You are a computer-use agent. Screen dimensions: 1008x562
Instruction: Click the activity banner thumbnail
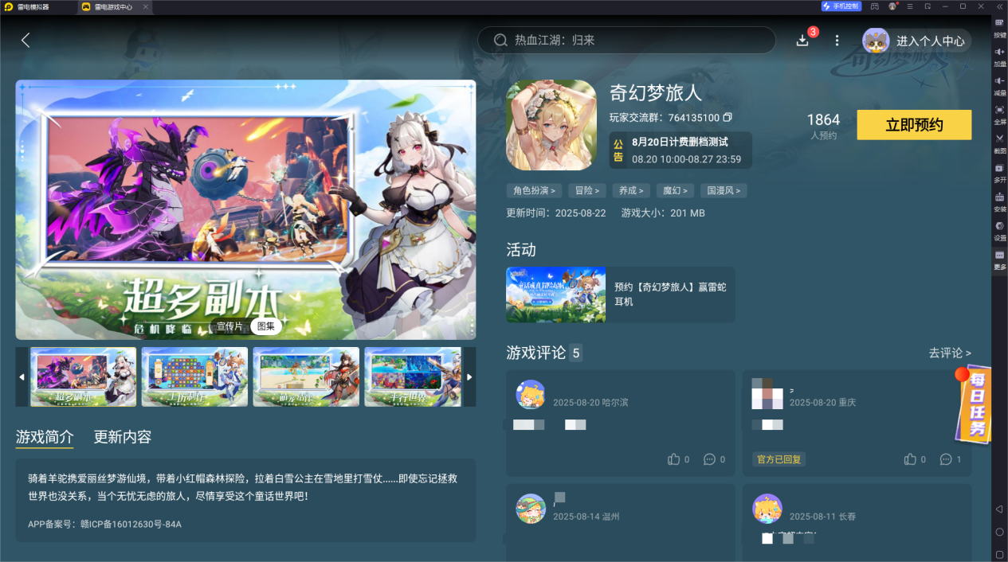556,295
